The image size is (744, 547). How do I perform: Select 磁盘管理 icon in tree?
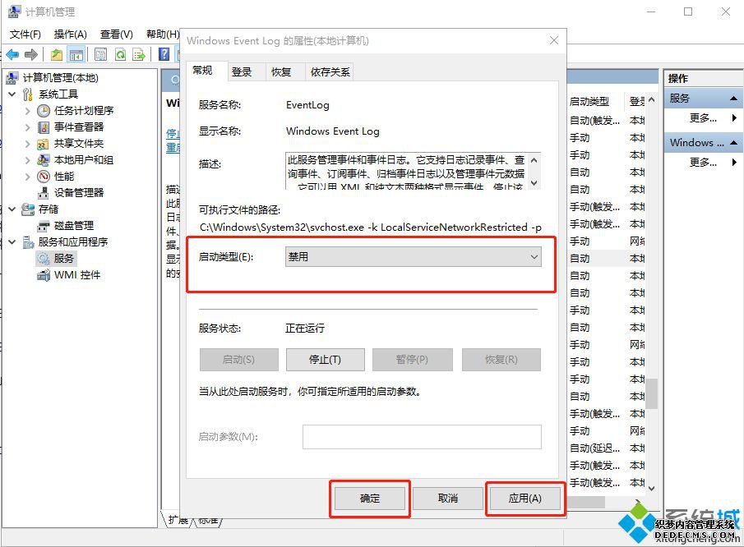click(44, 226)
